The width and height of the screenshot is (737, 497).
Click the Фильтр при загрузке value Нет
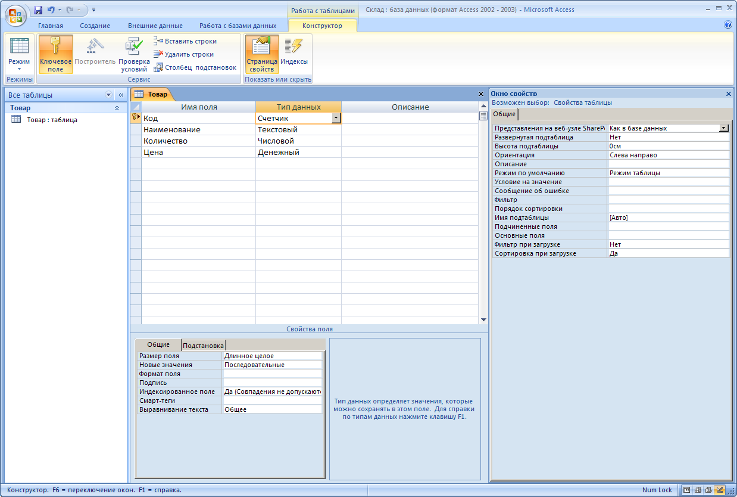coord(669,244)
